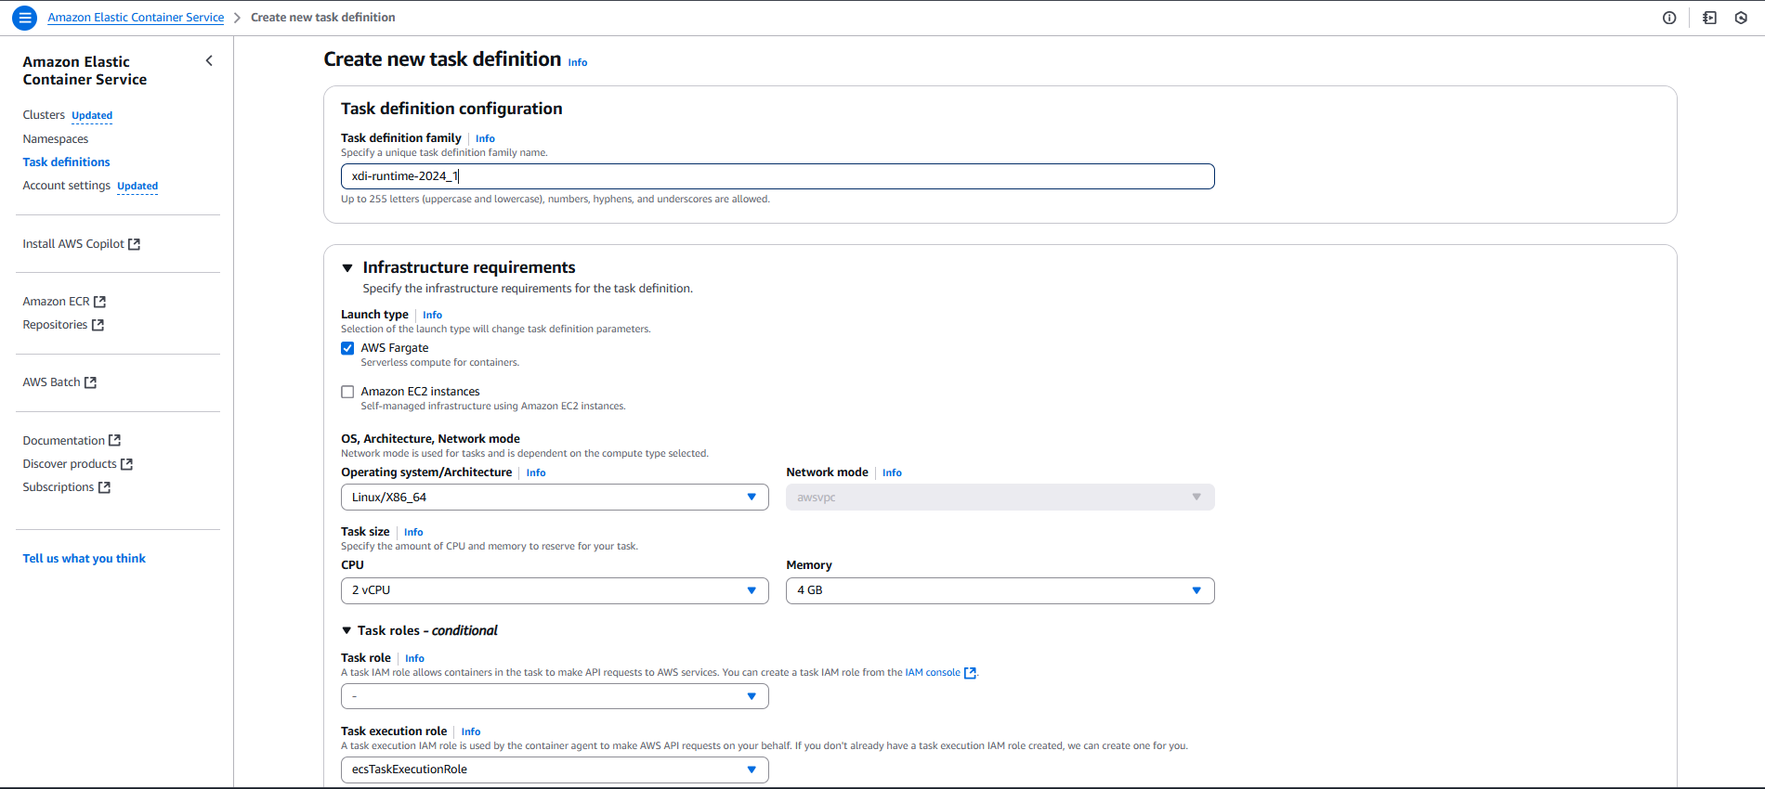Click Info link beside Task definition family
Viewport: 1765px width, 789px height.
click(x=485, y=139)
